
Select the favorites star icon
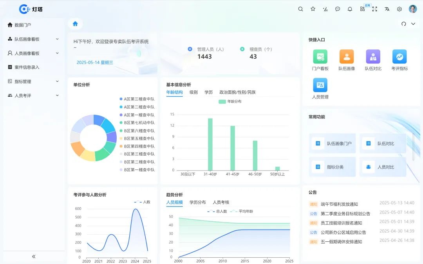click(x=313, y=9)
